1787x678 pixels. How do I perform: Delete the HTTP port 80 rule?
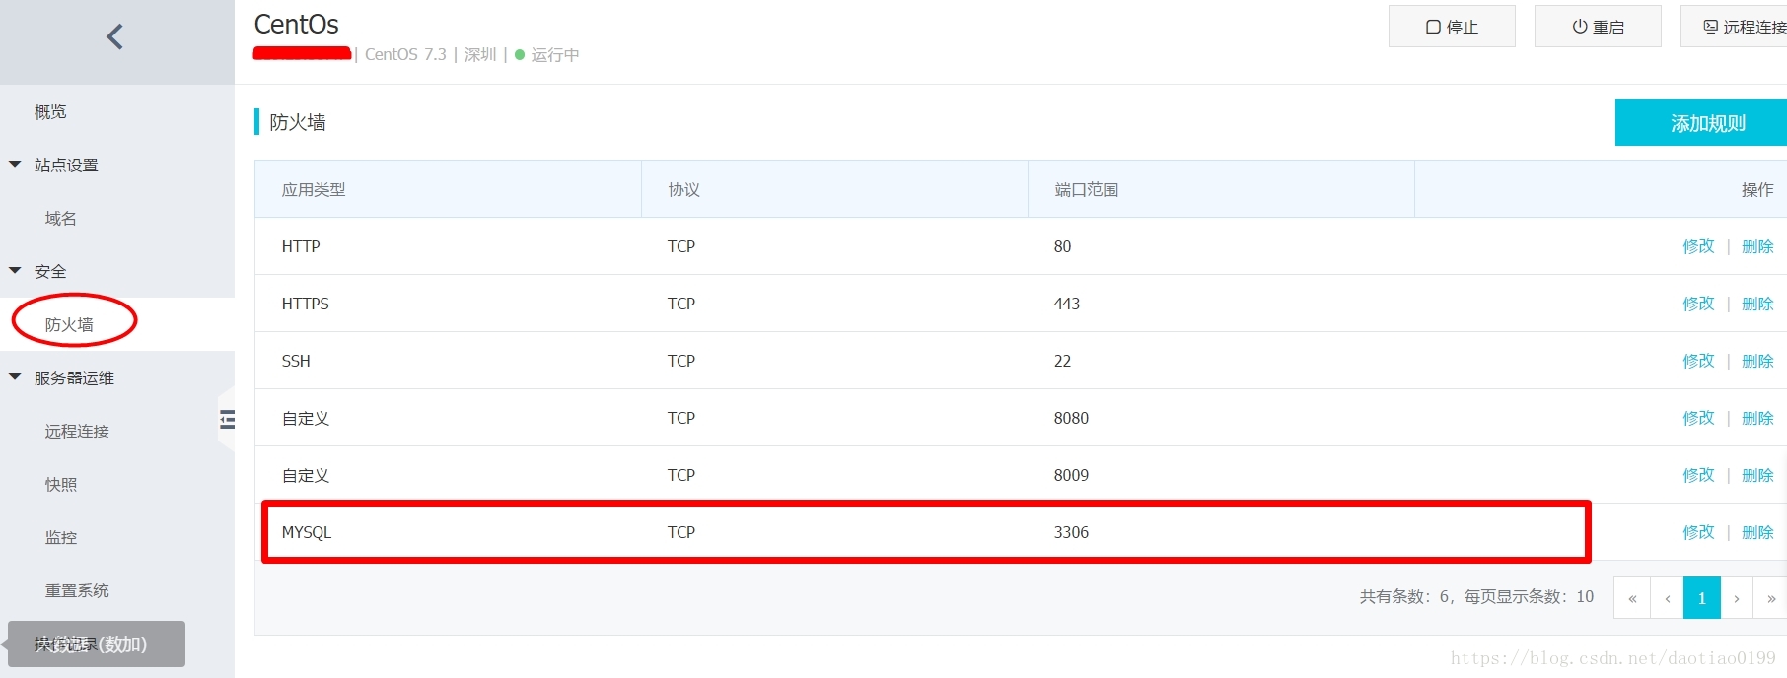pos(1757,246)
